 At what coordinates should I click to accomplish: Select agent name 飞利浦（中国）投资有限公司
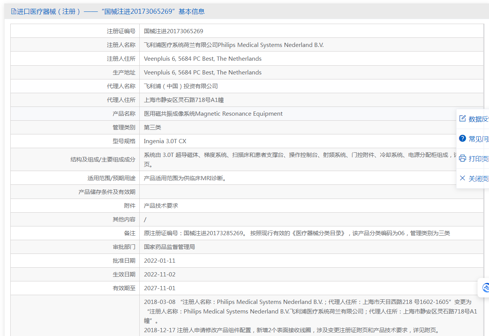click(x=181, y=86)
